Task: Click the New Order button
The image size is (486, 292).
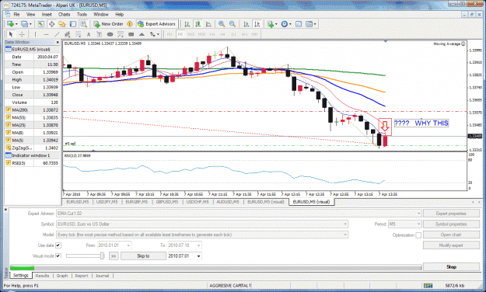Action: pos(109,24)
